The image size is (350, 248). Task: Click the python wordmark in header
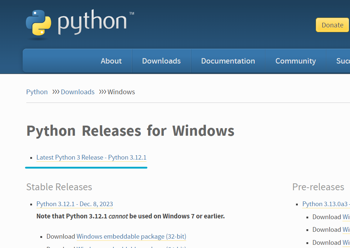tap(93, 22)
